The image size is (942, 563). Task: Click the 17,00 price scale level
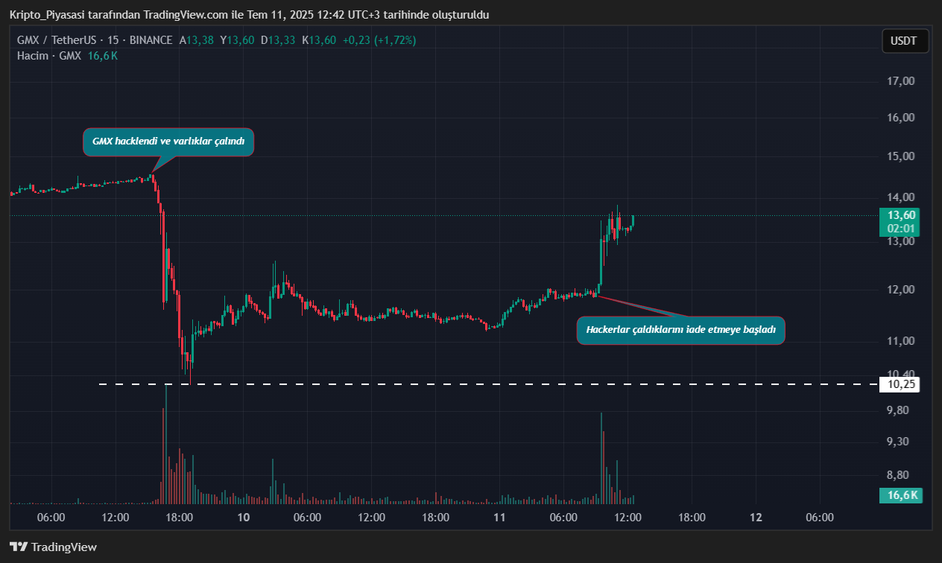[901, 80]
